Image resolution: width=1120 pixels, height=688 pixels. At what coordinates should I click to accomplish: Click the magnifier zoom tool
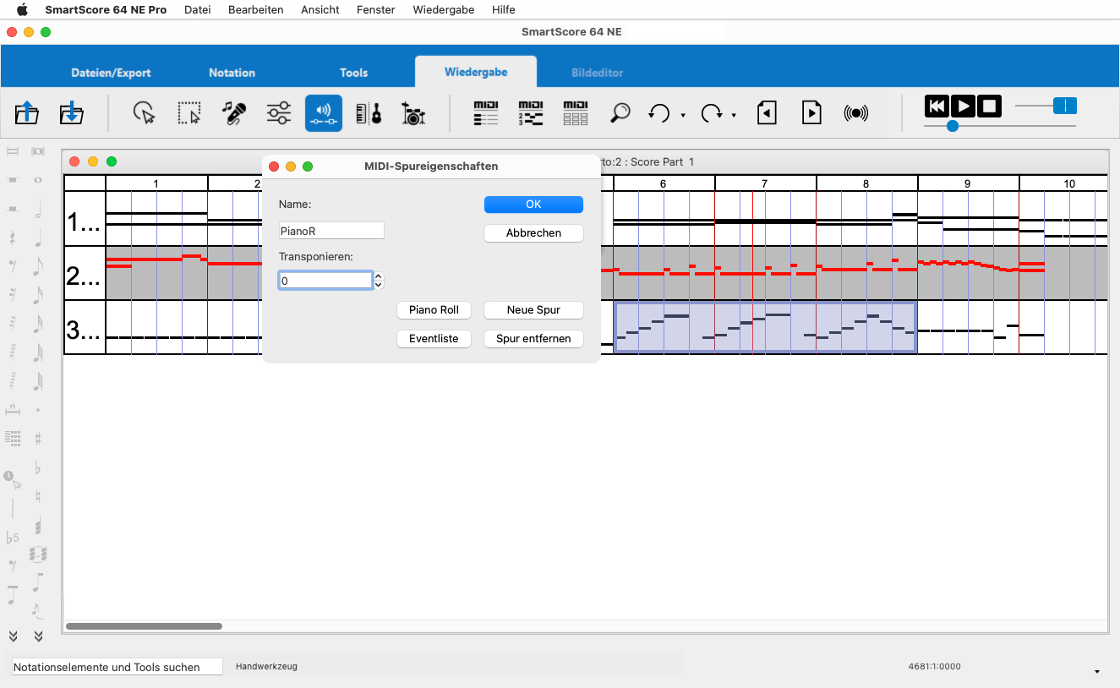(x=620, y=113)
